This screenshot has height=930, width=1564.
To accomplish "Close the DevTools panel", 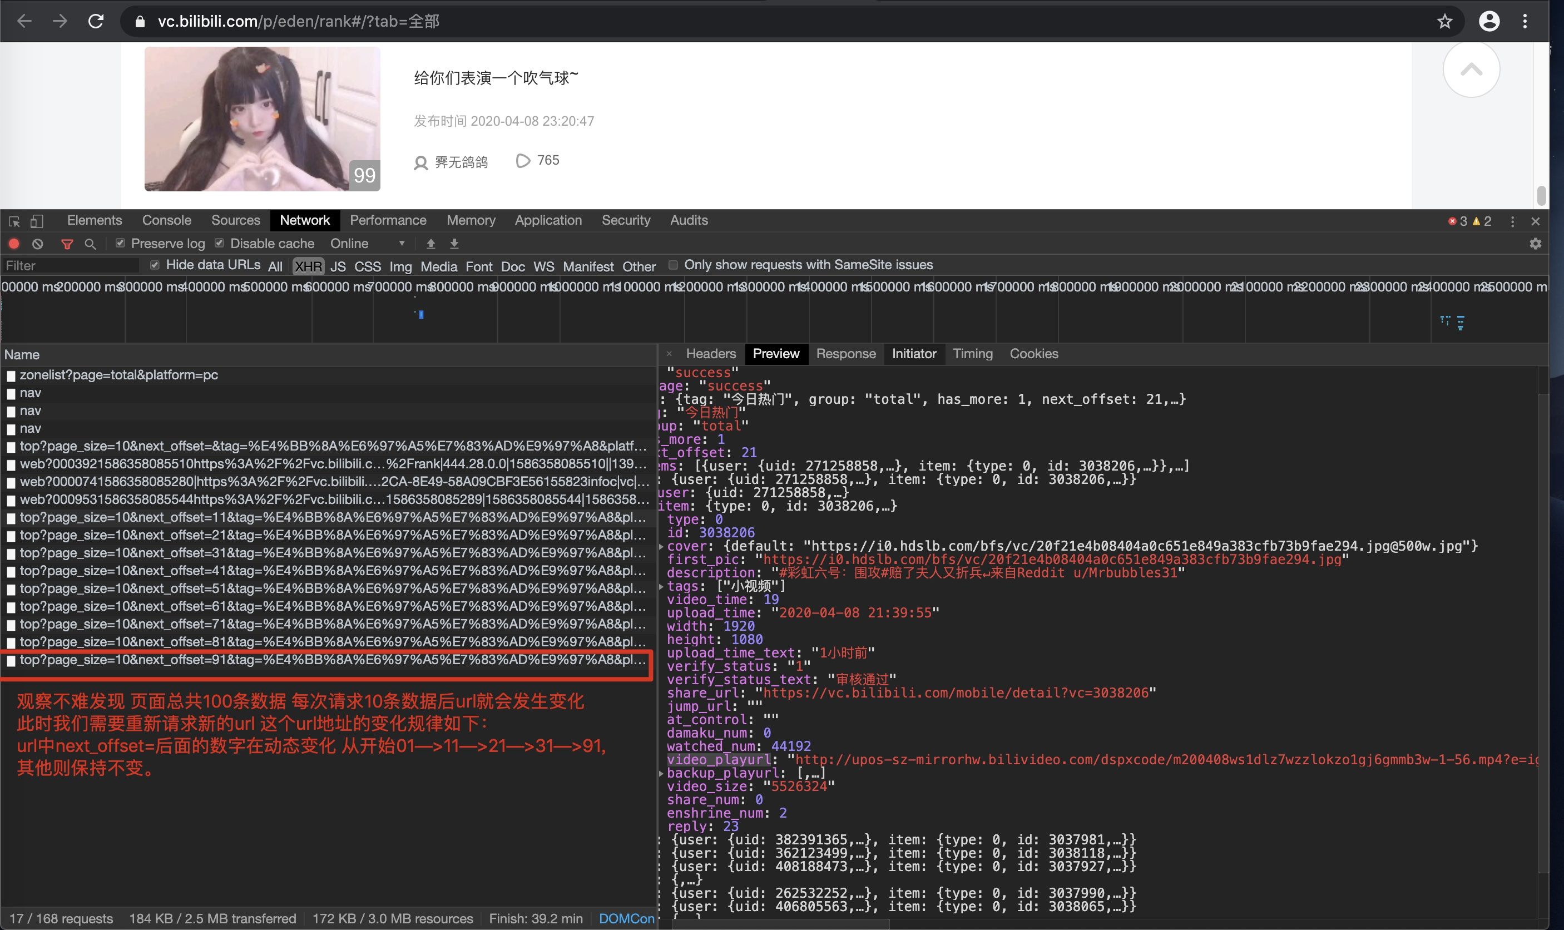I will (x=1536, y=221).
